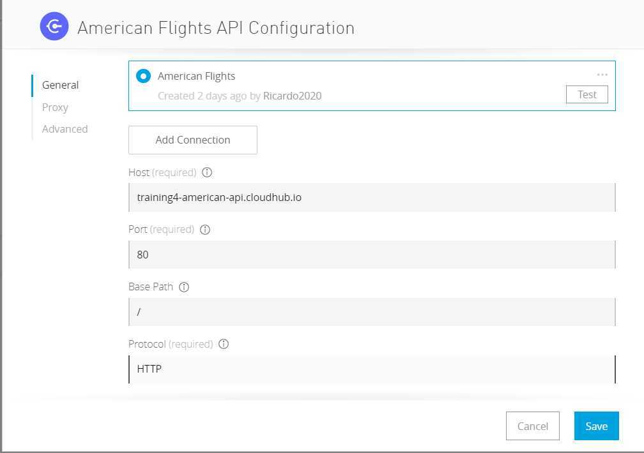The height and width of the screenshot is (453, 644).
Task: Click the purple API Configuration logo icon
Action: [x=54, y=27]
